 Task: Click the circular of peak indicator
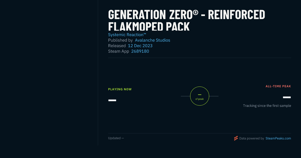pos(200,96)
